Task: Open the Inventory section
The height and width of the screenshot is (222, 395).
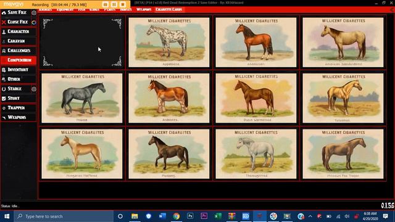Action: [19, 70]
